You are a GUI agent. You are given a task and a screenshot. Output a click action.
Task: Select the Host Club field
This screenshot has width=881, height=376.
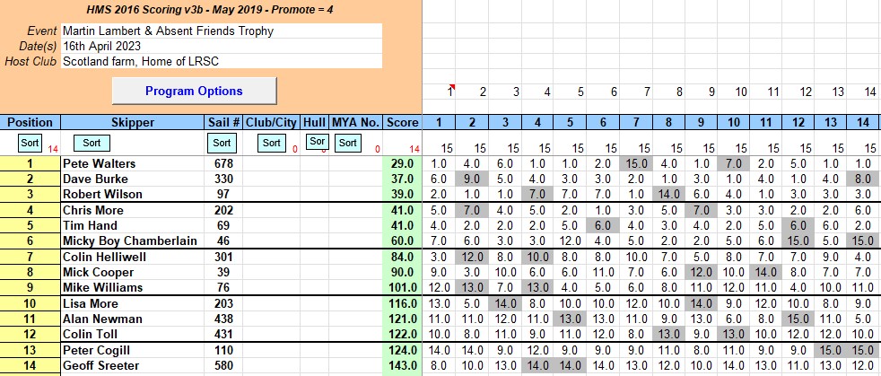click(x=221, y=61)
